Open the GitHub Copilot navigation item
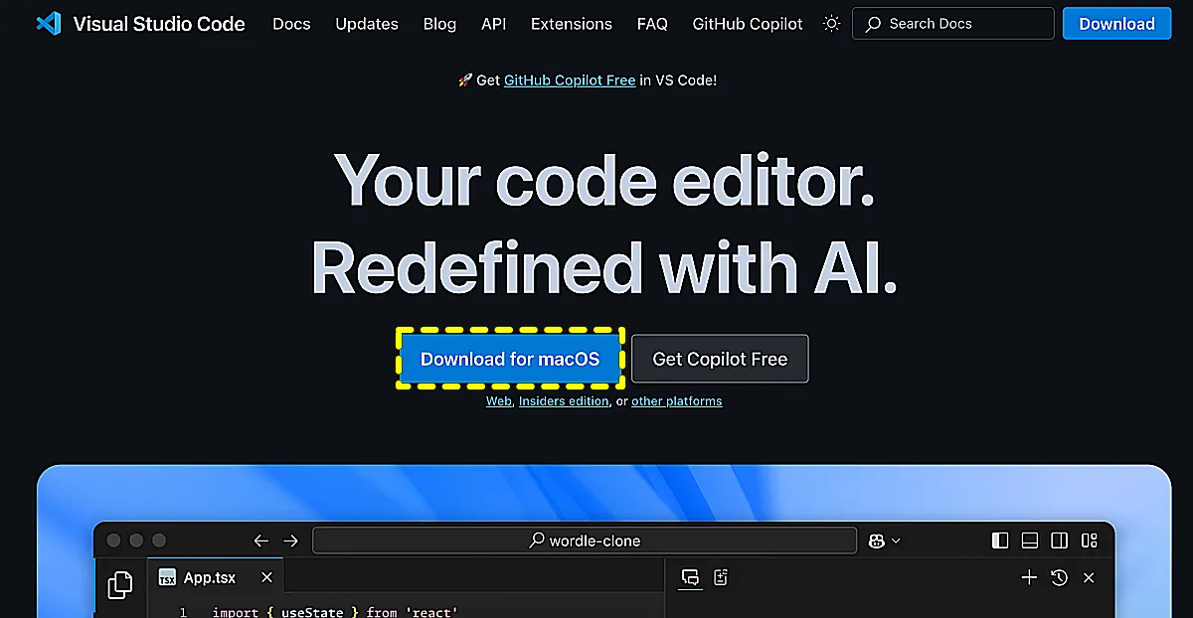Image resolution: width=1193 pixels, height=618 pixels. (748, 24)
